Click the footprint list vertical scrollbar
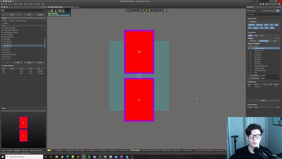The image size is (282, 159). 45,43
